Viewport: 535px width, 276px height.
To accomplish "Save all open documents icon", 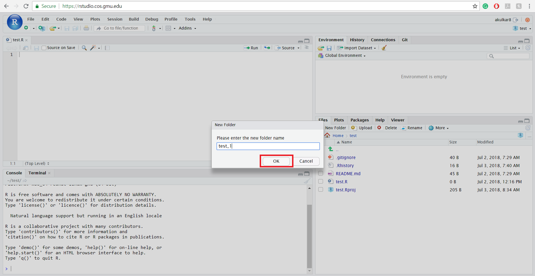I will (75, 28).
